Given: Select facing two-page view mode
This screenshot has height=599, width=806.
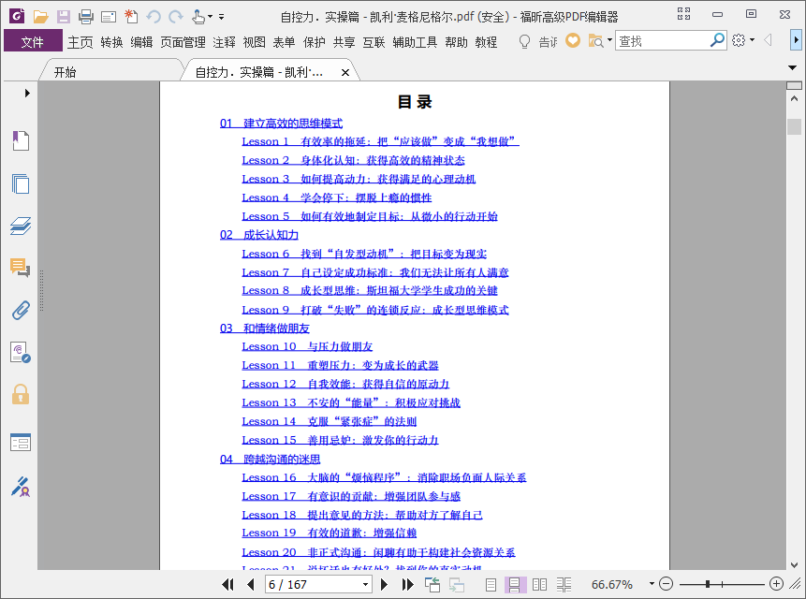Looking at the screenshot, I should click(539, 584).
